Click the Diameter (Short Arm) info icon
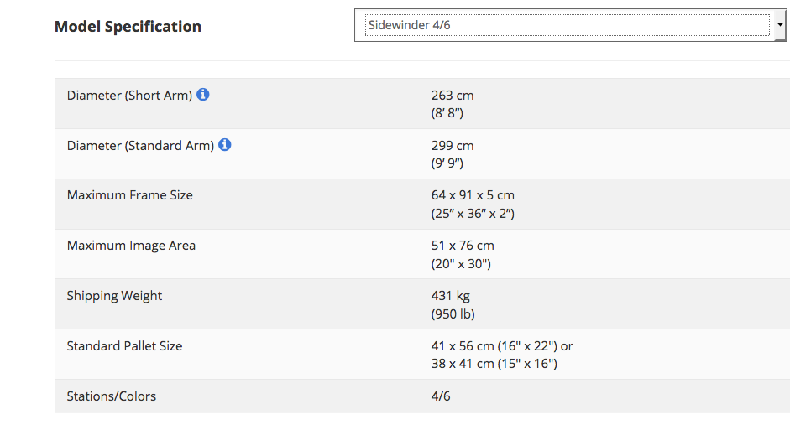The width and height of the screenshot is (790, 430). pos(202,95)
